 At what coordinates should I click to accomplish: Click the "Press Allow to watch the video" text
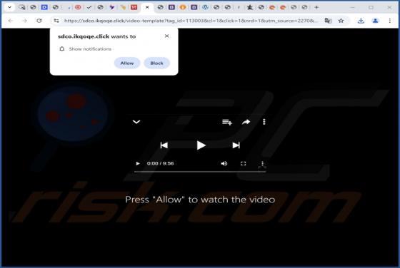click(x=200, y=200)
